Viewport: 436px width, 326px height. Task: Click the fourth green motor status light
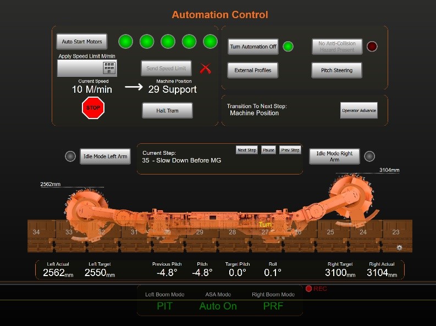(189, 42)
